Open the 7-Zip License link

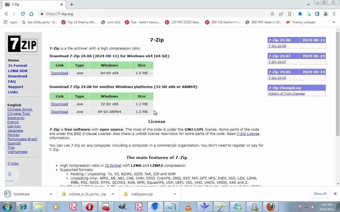pyautogui.click(x=248, y=134)
